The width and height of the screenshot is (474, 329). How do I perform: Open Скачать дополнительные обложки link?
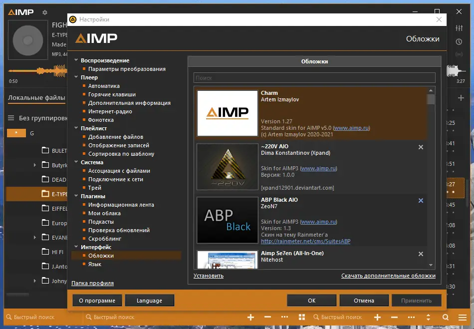[388, 276]
